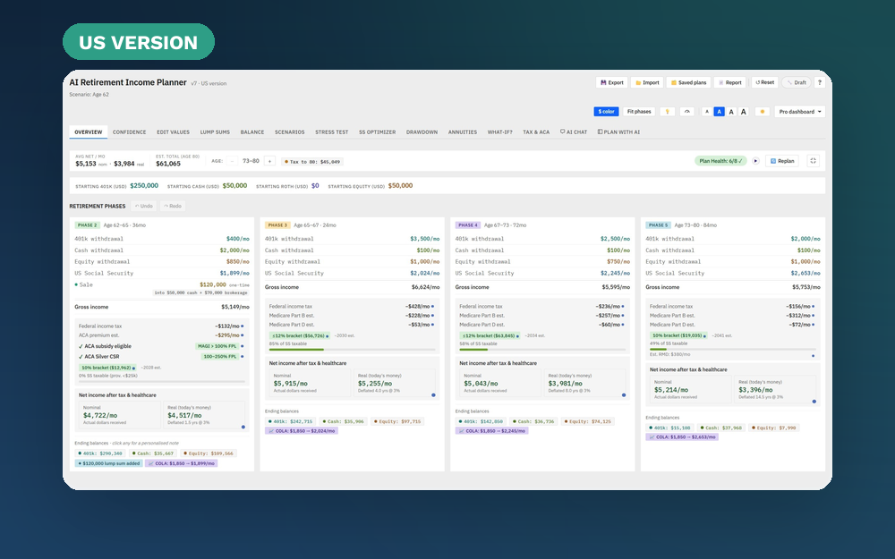
Task: Click the Tax to 80 chip
Action: click(312, 162)
